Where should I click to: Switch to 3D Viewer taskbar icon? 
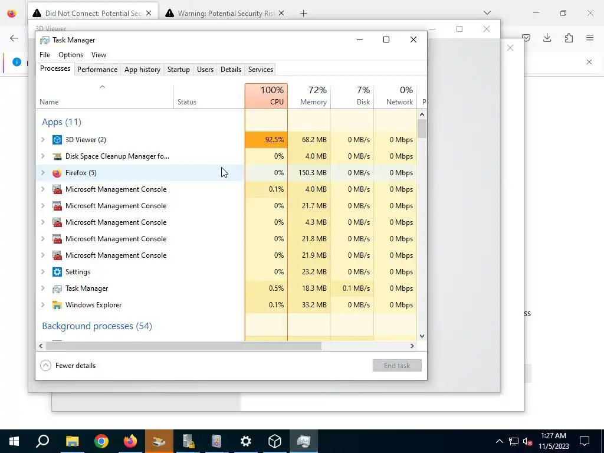pyautogui.click(x=275, y=441)
